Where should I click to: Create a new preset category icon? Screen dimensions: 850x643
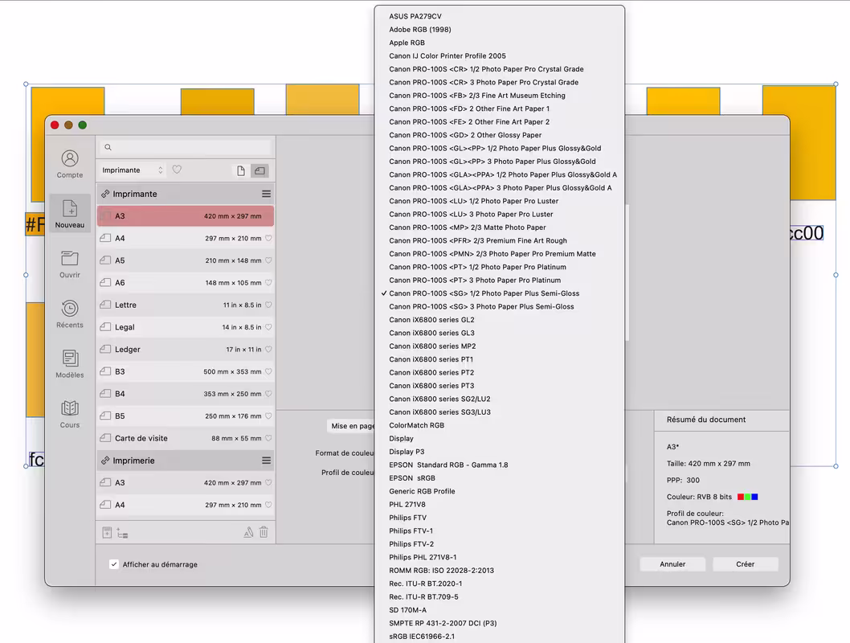coord(122,534)
